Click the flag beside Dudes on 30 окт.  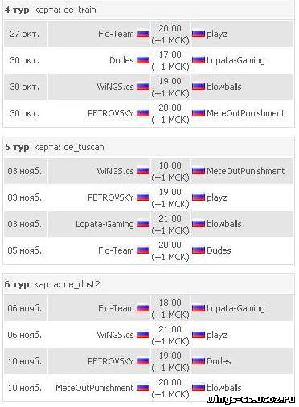(x=143, y=60)
